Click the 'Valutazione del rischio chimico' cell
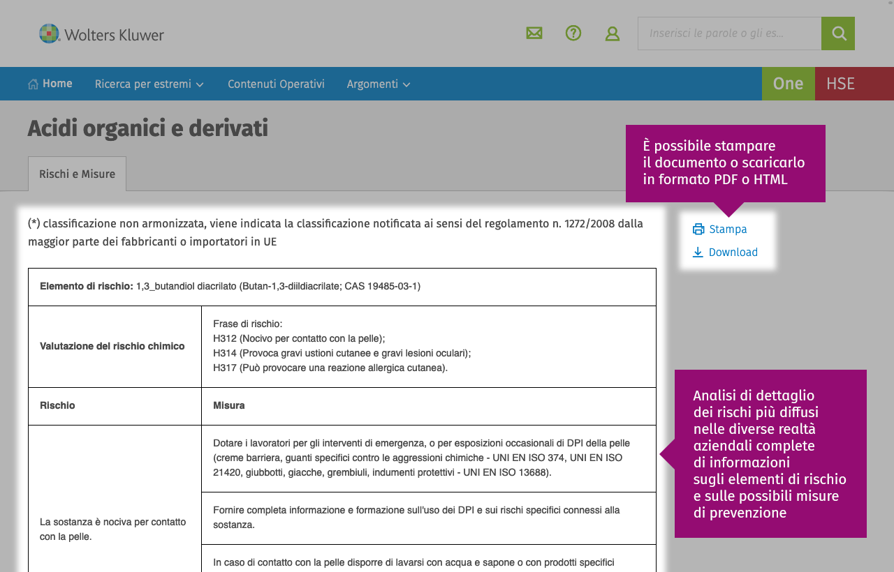Screen dimensions: 894x572 pyautogui.click(x=115, y=347)
